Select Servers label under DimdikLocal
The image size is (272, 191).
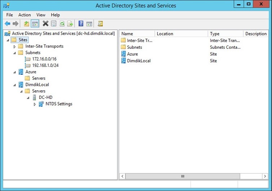39,91
